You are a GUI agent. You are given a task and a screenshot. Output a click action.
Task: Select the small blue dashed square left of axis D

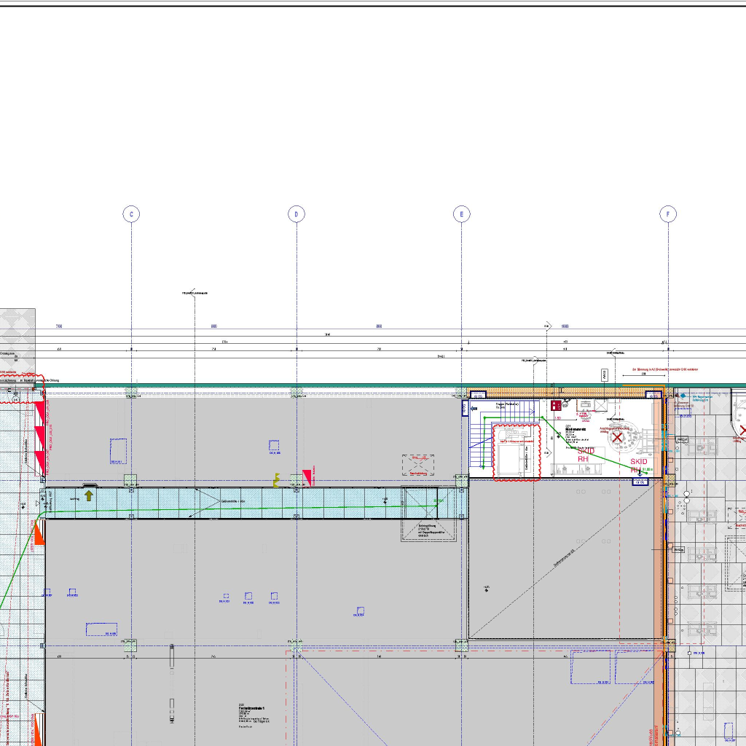click(275, 445)
